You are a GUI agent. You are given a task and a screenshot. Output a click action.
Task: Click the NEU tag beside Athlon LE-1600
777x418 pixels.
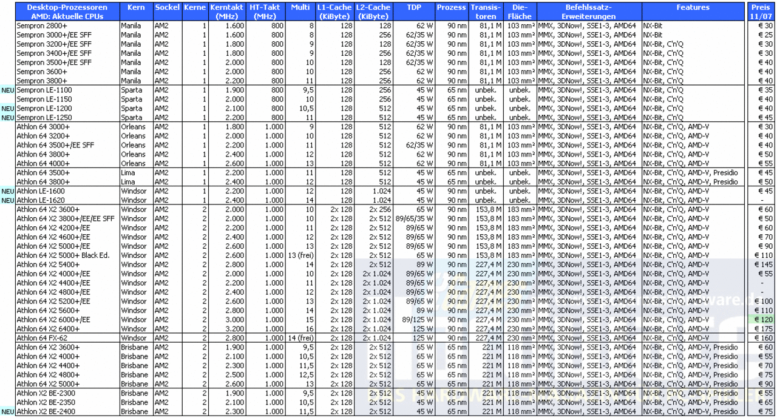[8, 191]
